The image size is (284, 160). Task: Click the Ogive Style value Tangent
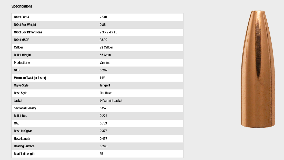[x=105, y=85]
